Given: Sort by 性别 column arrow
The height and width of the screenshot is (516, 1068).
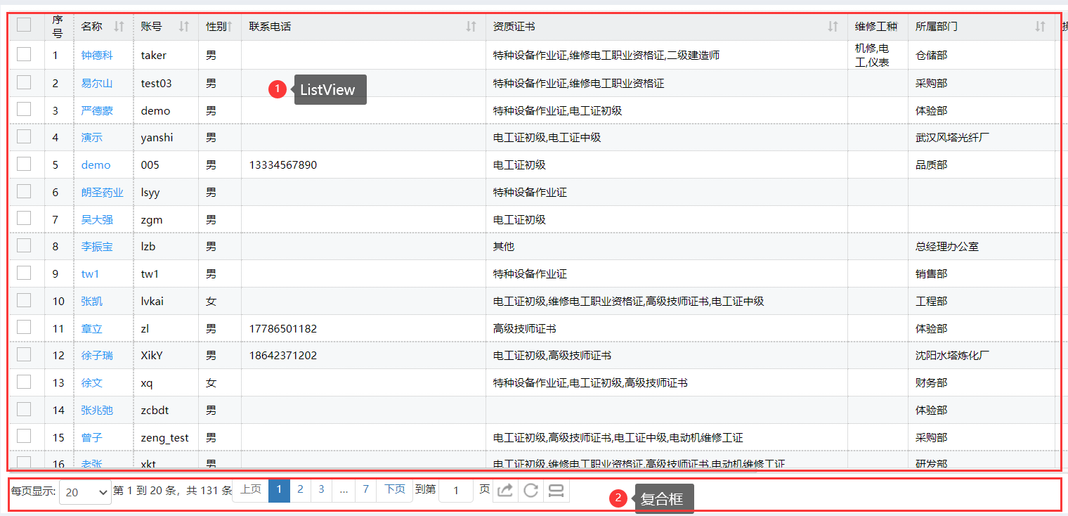Looking at the screenshot, I should click(230, 27).
